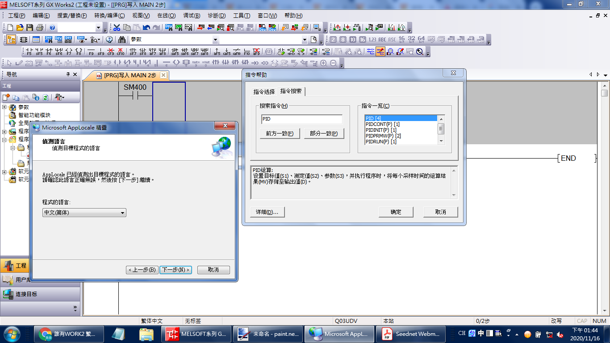
Task: Open the 参数 combo box dropdown
Action: (x=215, y=40)
